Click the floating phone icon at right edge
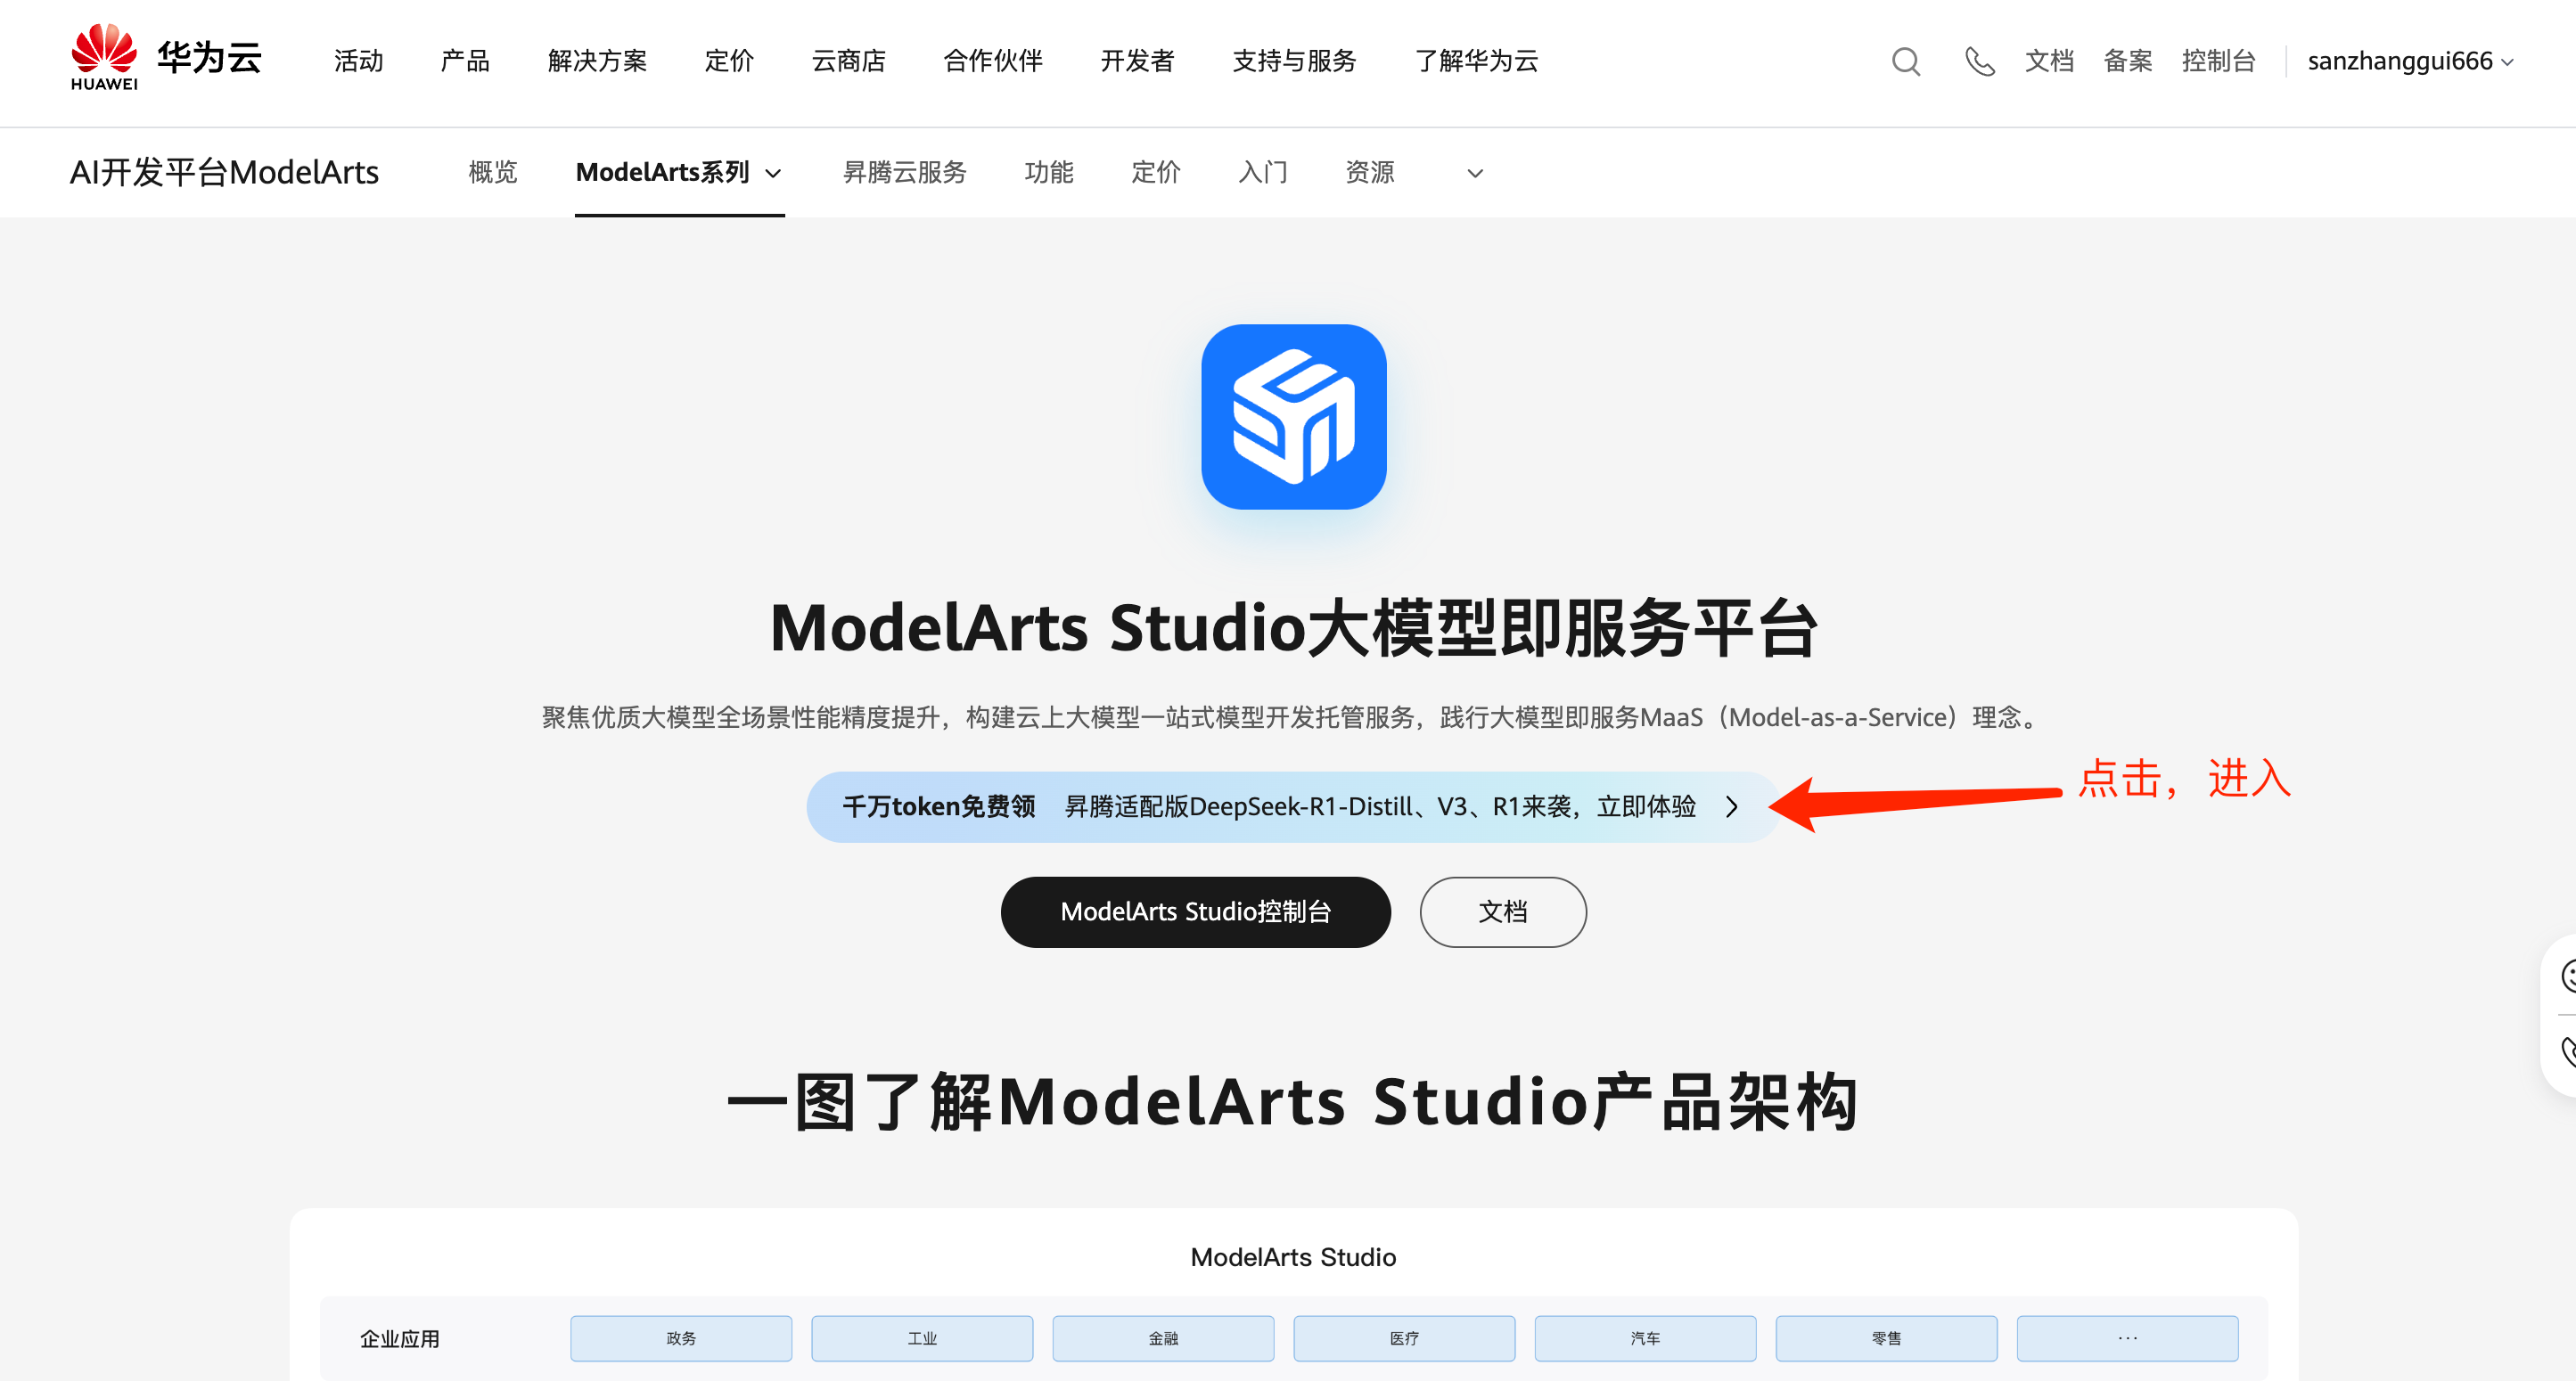The height and width of the screenshot is (1381, 2576). coord(2566,1051)
